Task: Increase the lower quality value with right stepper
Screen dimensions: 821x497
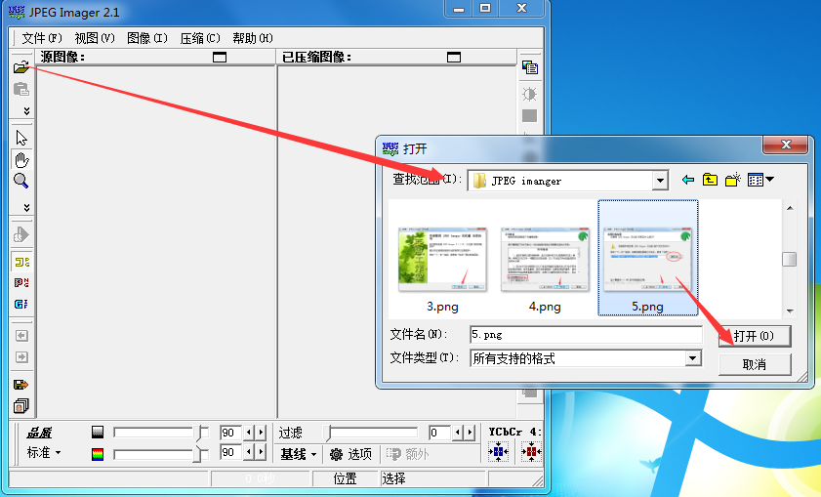Action: (x=261, y=452)
